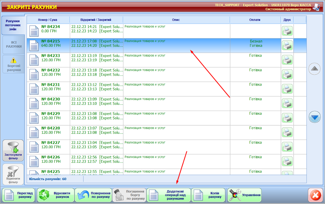The image size is (325, 204).
Task: Click the printer icon in row № 84231
Action: coord(287,89)
